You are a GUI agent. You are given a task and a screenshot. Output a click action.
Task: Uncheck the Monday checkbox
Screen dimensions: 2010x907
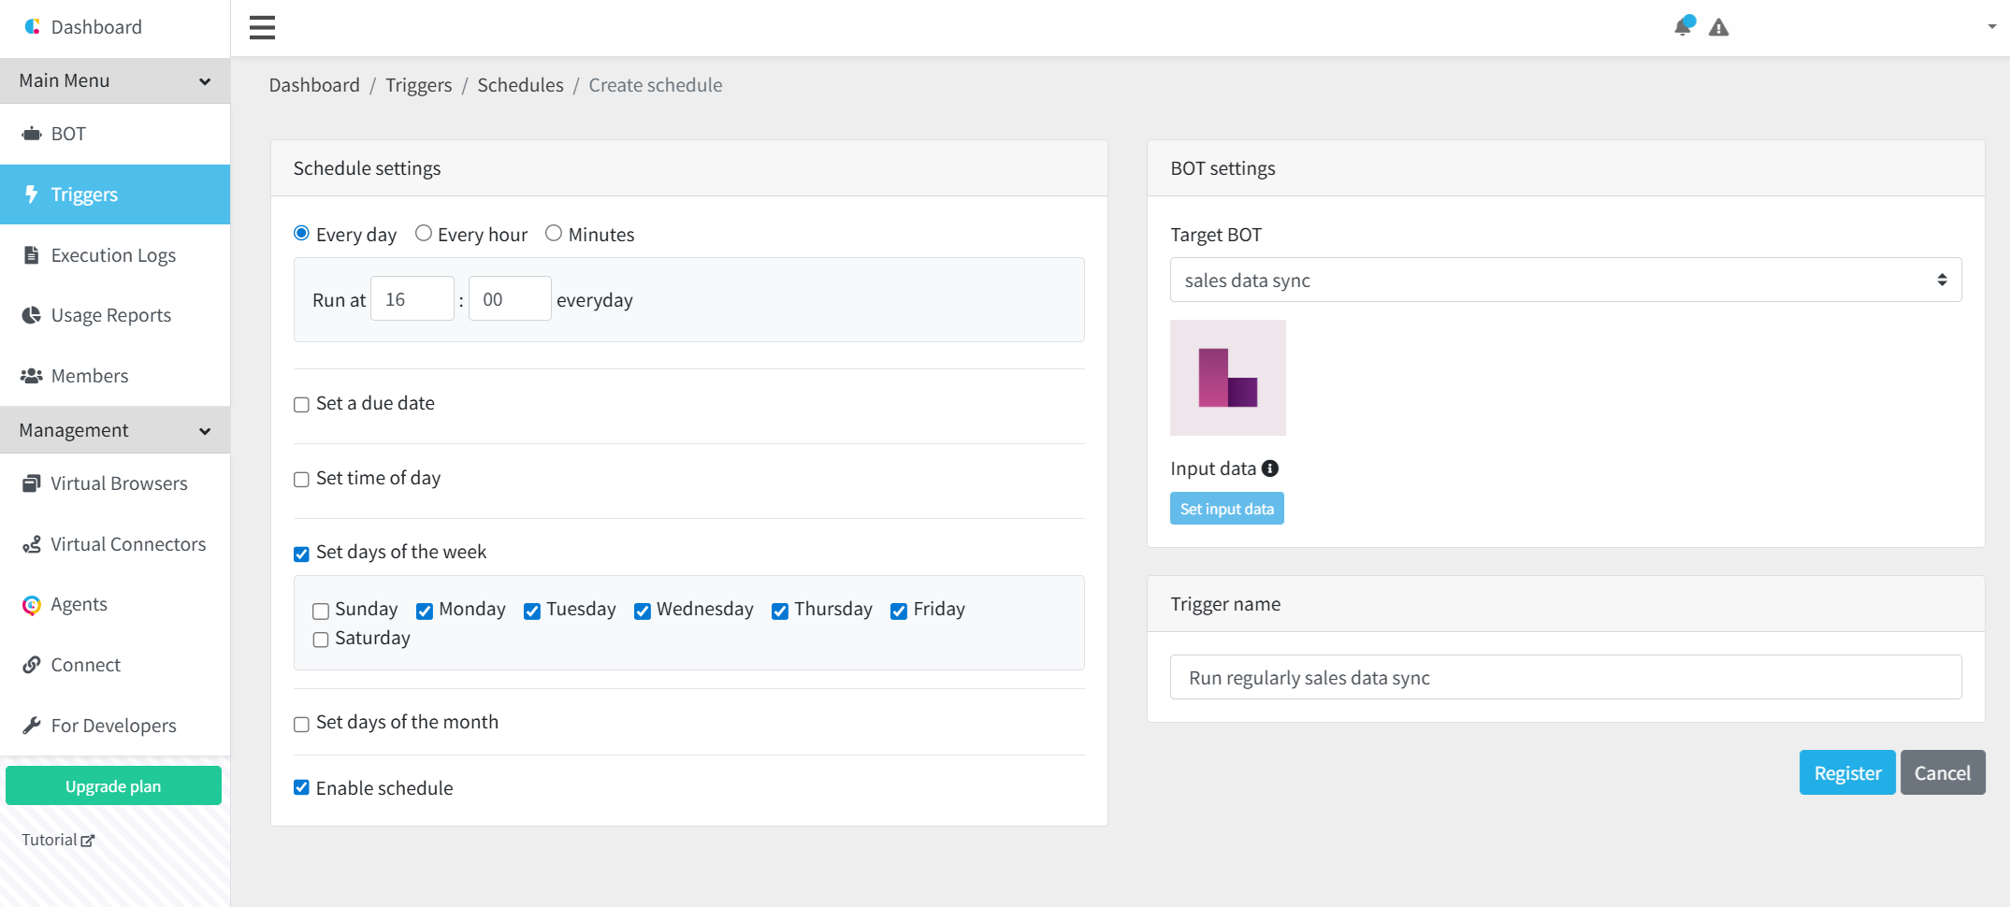coord(425,612)
